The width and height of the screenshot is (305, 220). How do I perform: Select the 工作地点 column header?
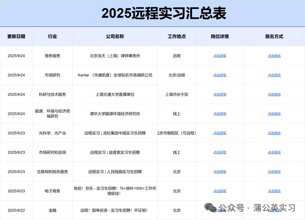click(177, 37)
